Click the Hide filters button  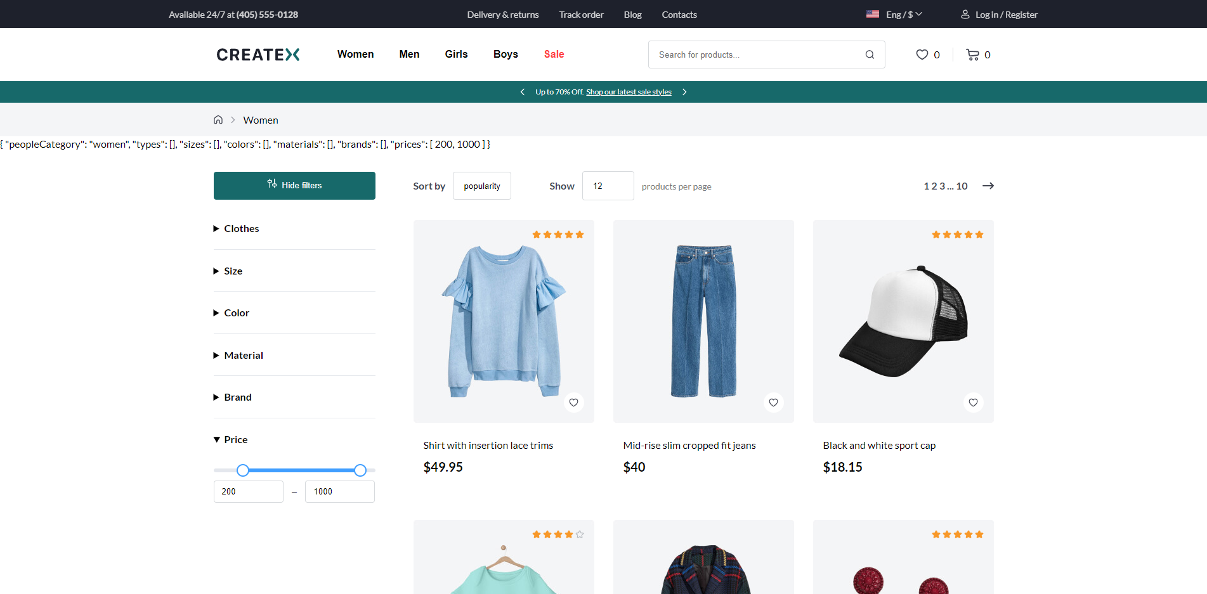point(294,185)
